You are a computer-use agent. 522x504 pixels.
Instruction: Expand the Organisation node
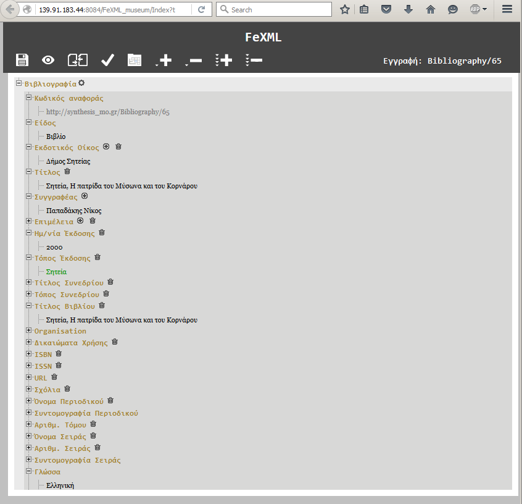tap(29, 330)
